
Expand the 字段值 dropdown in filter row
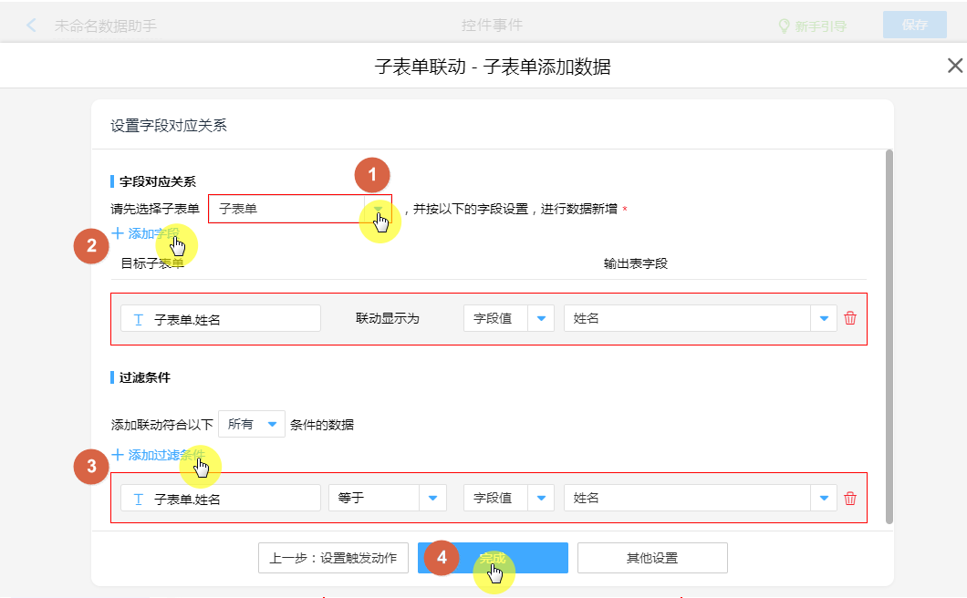[x=541, y=498]
